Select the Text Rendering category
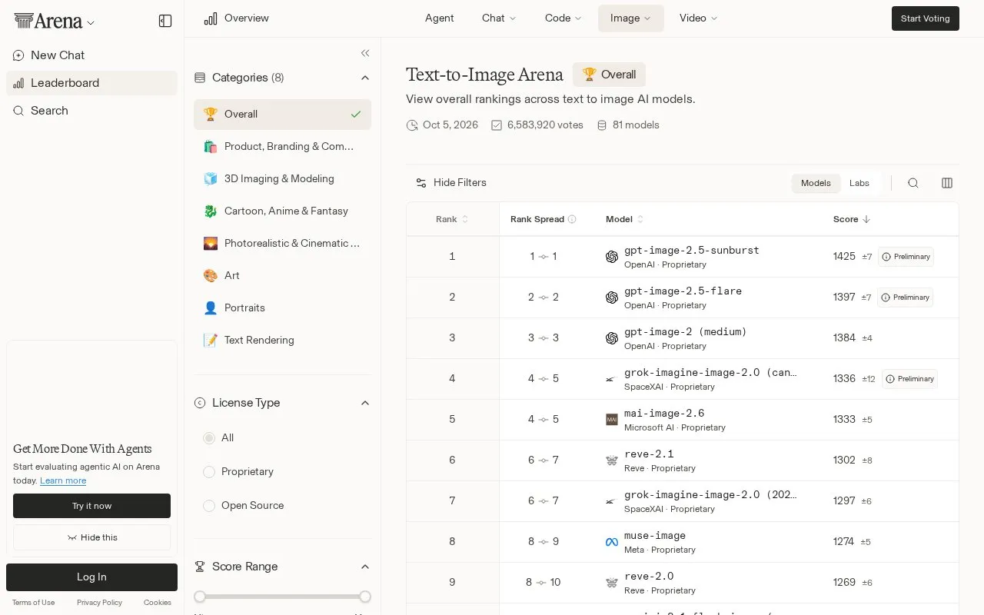The width and height of the screenshot is (984, 615). [282, 340]
